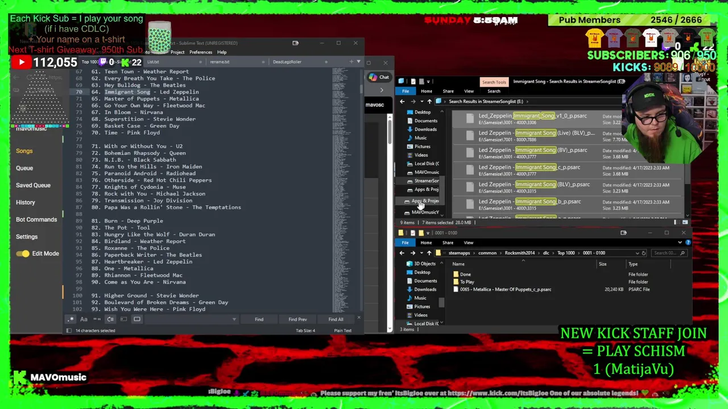
Task: Go up one level in search results Explorer
Action: (429, 101)
